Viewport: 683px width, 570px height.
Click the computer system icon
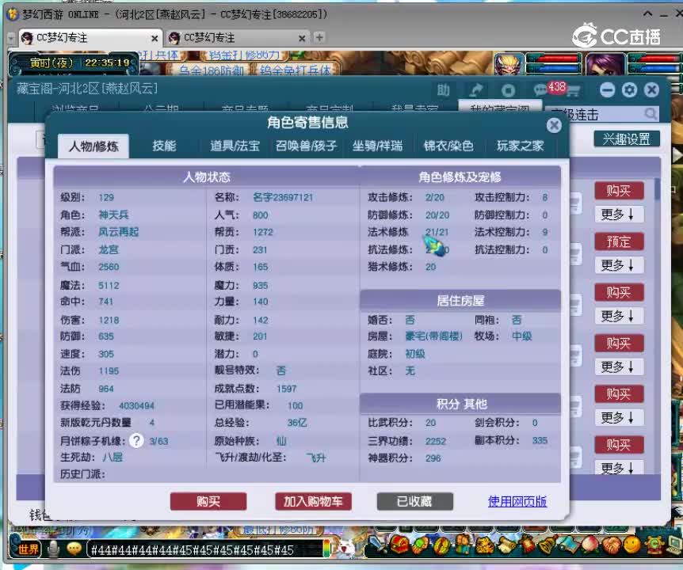(x=673, y=545)
